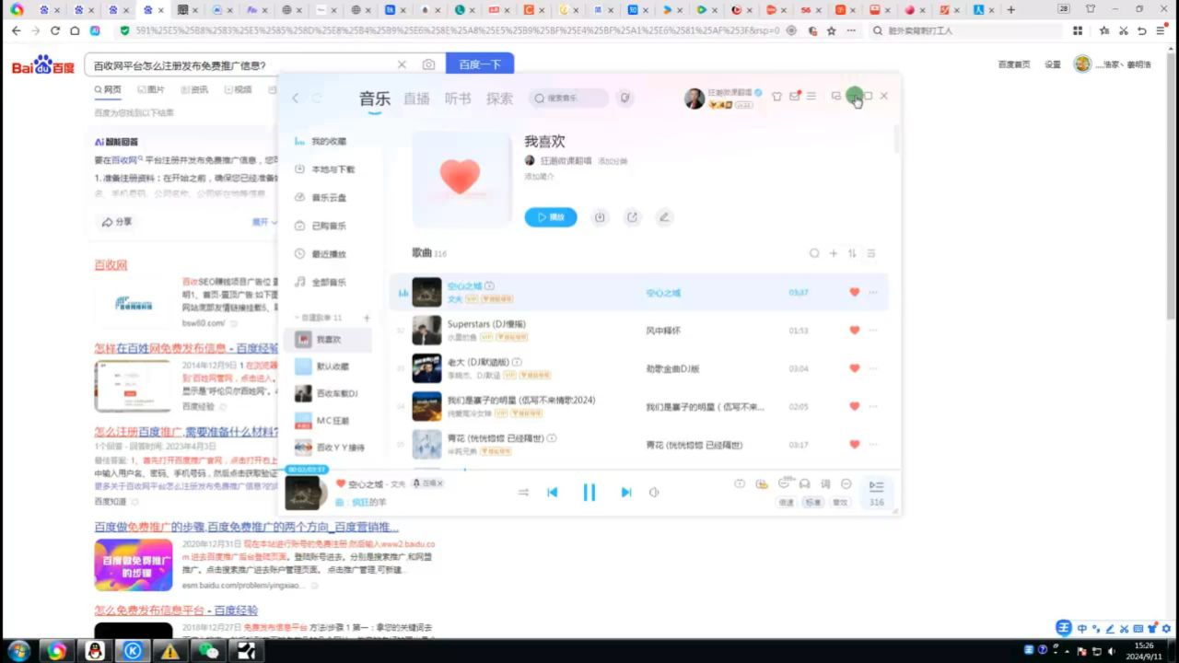Click the 百度一下 search button in browser
Screen dimensions: 1179x663
pyautogui.click(x=480, y=64)
